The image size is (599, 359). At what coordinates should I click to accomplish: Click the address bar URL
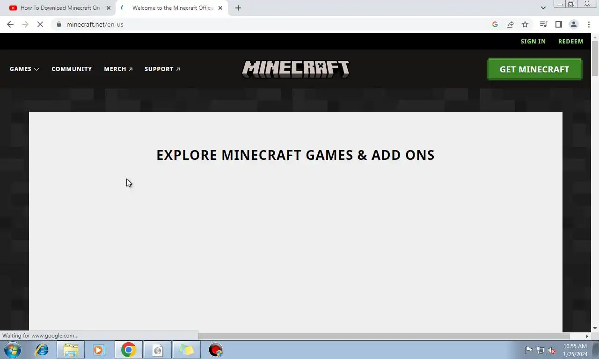[x=95, y=24]
